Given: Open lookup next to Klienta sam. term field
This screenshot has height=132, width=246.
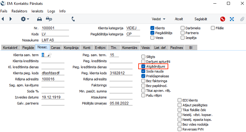Looking at the screenshot, I should click(x=50, y=55).
